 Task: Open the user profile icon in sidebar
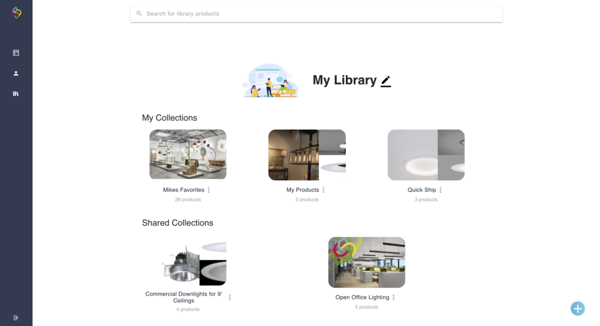pyautogui.click(x=16, y=73)
